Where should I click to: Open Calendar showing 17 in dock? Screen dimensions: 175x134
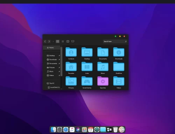(91, 129)
